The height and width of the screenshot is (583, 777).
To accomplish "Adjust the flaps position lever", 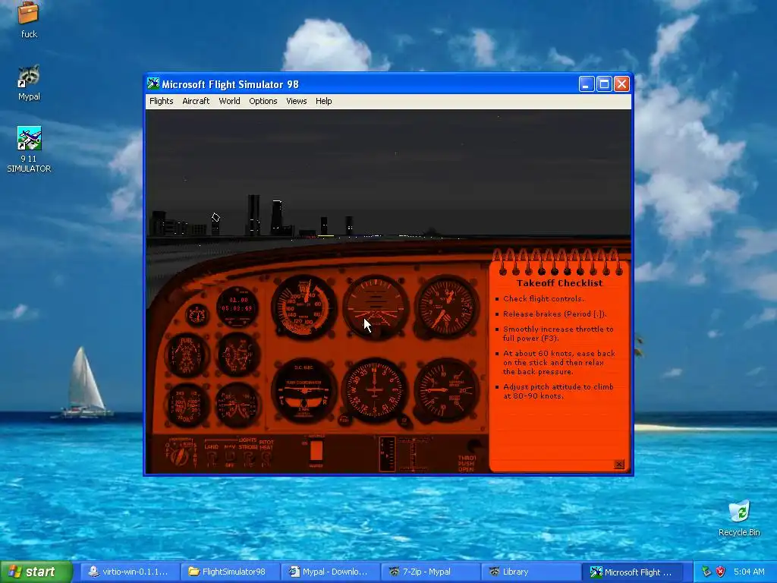I will pyautogui.click(x=413, y=455).
